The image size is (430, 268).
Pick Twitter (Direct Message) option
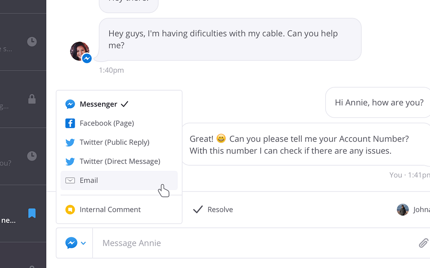pyautogui.click(x=120, y=161)
